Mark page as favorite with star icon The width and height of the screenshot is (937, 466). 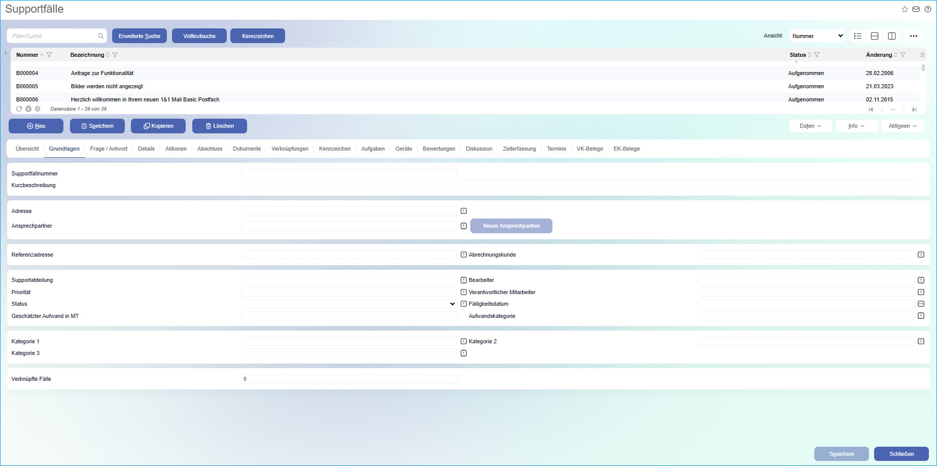click(905, 9)
